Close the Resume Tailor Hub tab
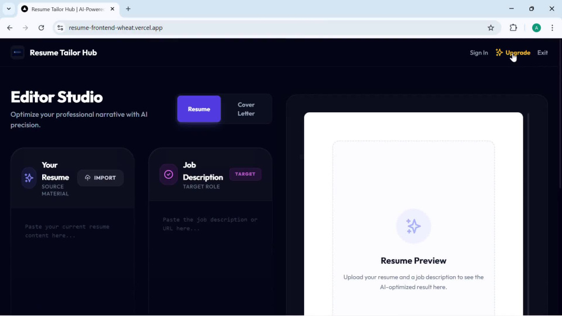This screenshot has height=316, width=562. [x=112, y=9]
